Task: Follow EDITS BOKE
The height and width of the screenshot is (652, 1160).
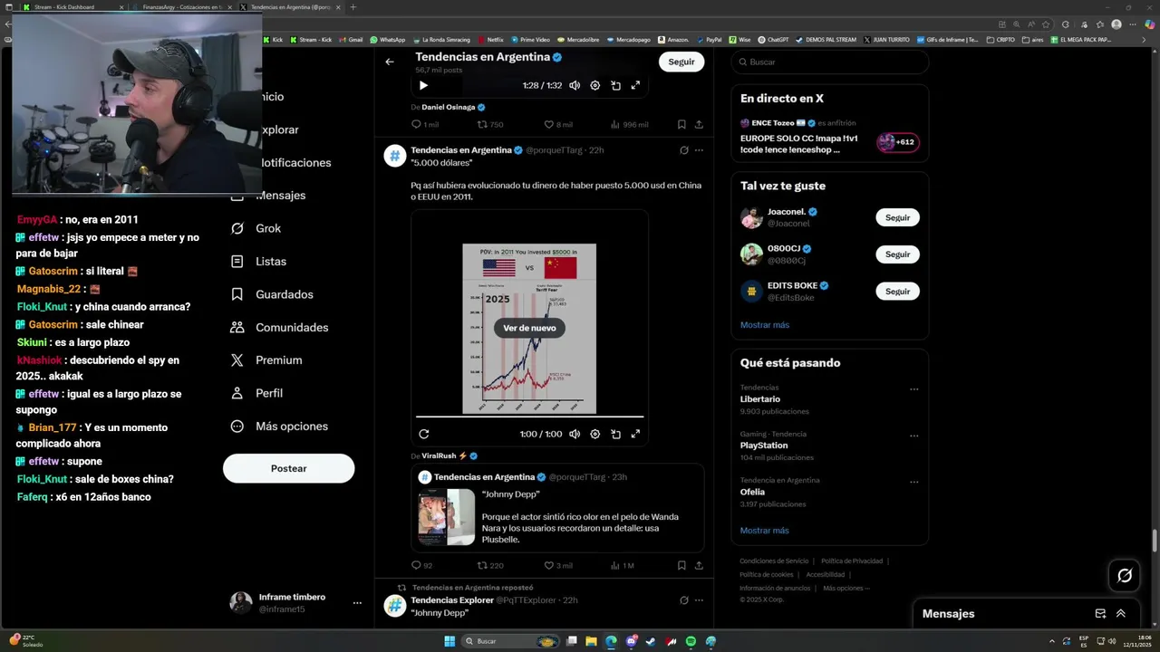Action: pyautogui.click(x=897, y=292)
